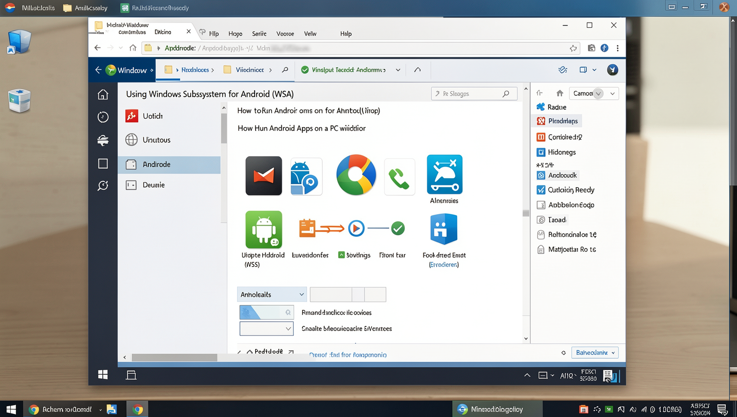Select Radue in right panel

point(552,107)
